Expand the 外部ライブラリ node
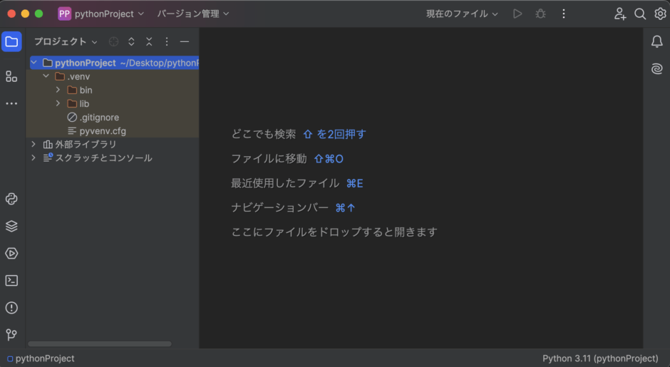 pyautogui.click(x=33, y=145)
